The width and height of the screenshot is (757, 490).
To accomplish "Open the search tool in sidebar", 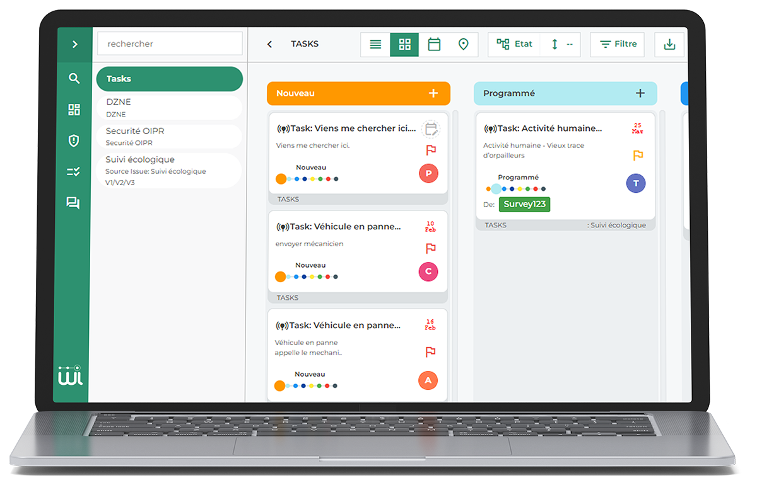I will 74,78.
